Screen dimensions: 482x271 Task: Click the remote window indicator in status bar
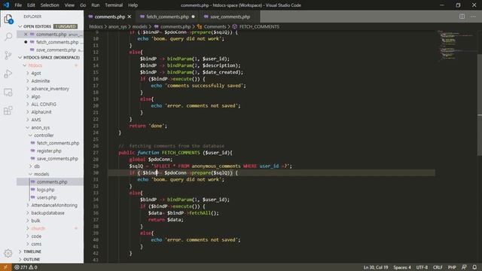click(x=5, y=267)
